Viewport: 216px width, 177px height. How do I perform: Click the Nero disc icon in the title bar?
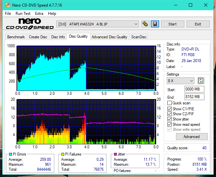tap(8, 5)
